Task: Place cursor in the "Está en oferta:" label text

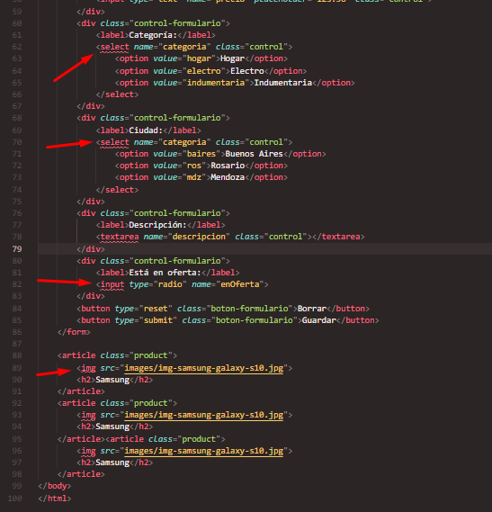Action: click(165, 273)
